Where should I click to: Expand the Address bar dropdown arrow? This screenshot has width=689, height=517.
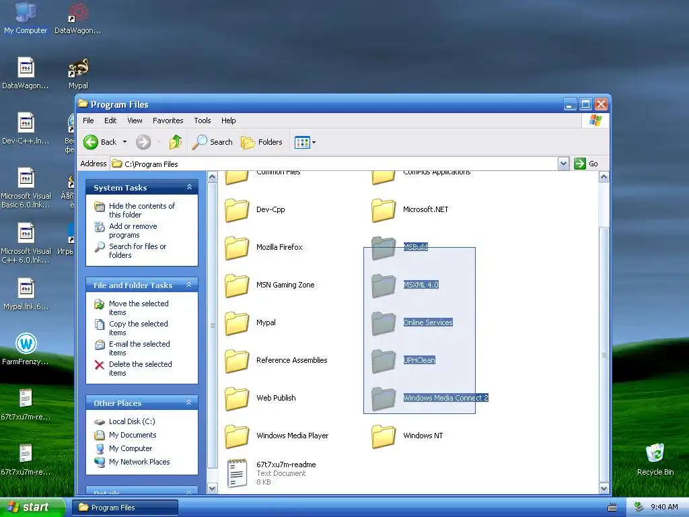tap(563, 164)
